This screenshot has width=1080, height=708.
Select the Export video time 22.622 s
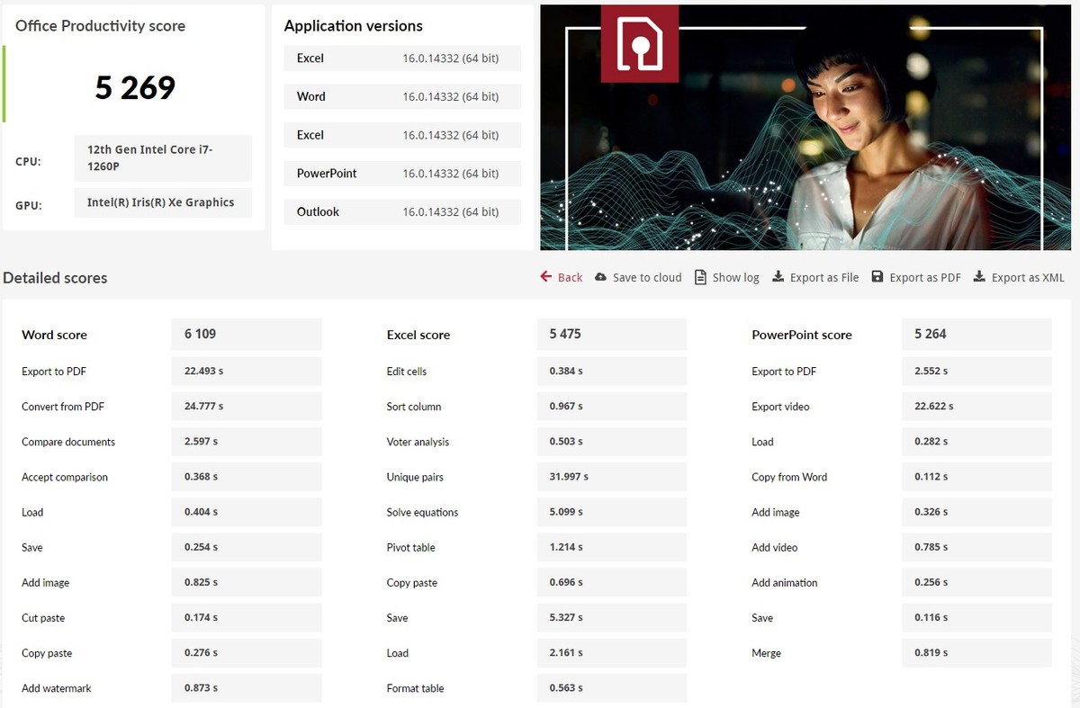tap(976, 407)
